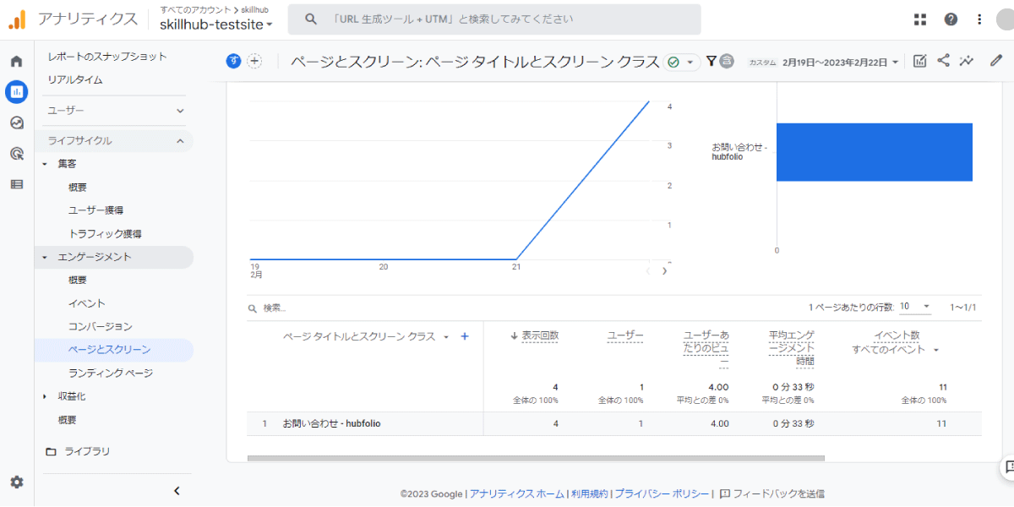This screenshot has height=507, width=1014.
Task: Open the Configure table icon in left rail
Action: (16, 183)
